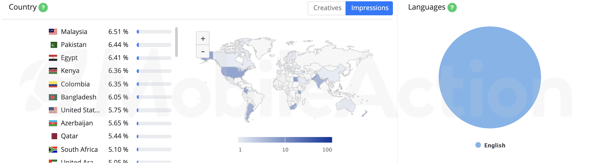This screenshot has height=164, width=593.
Task: Click the country list scrollbar
Action: pos(176,42)
